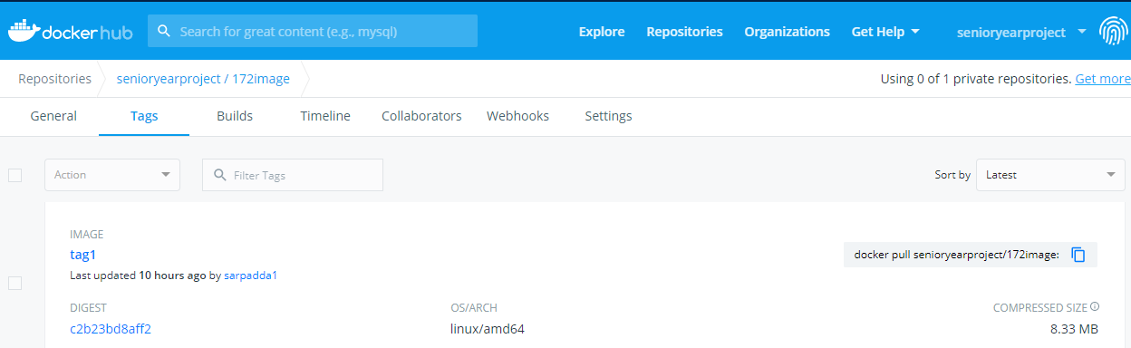Image resolution: width=1131 pixels, height=348 pixels.
Task: Open the Action dropdown
Action: click(x=112, y=175)
